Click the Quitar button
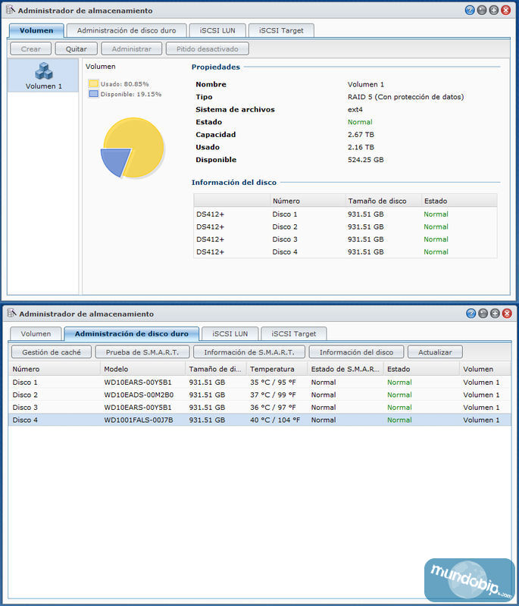 click(76, 49)
